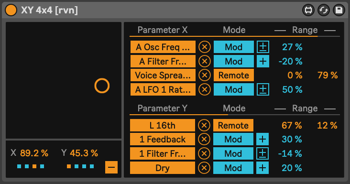Screen dimensions: 350x184
Task: Click the orange XY pad cursor circle
Action: (x=102, y=86)
